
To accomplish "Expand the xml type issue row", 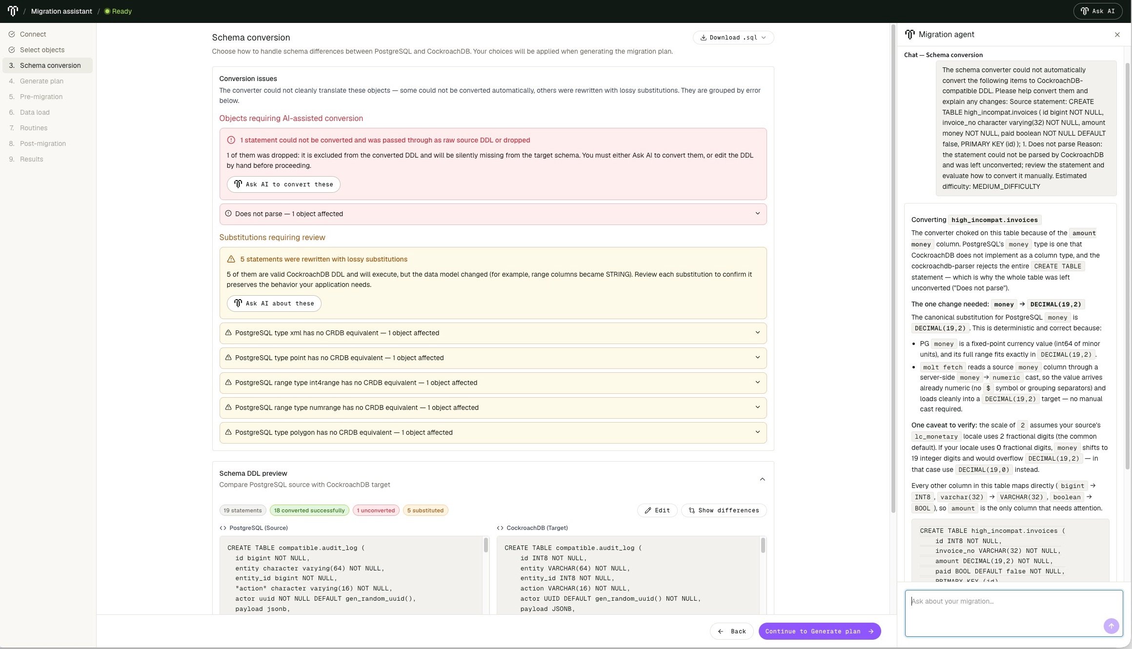I will [x=493, y=333].
